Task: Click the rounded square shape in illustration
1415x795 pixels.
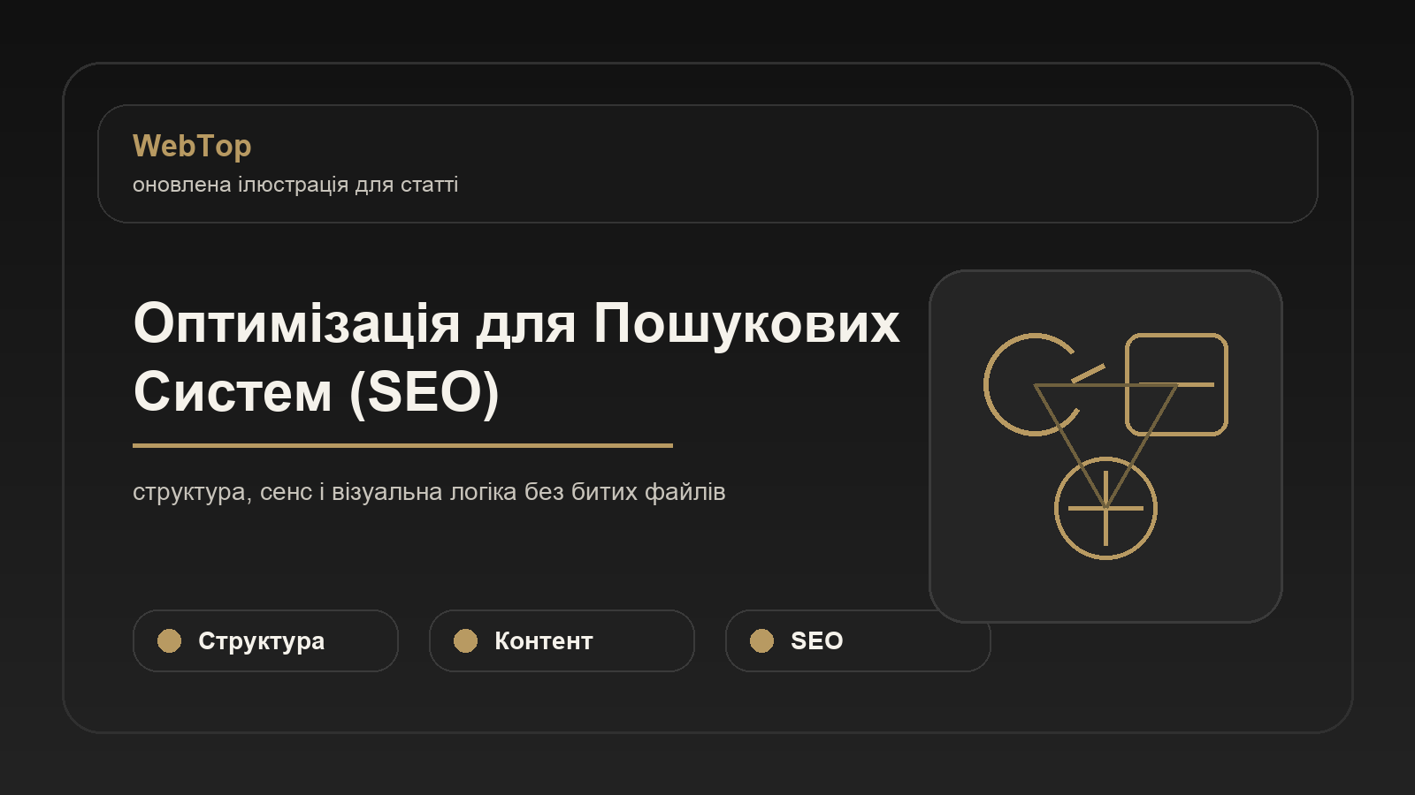Action: [x=1176, y=384]
